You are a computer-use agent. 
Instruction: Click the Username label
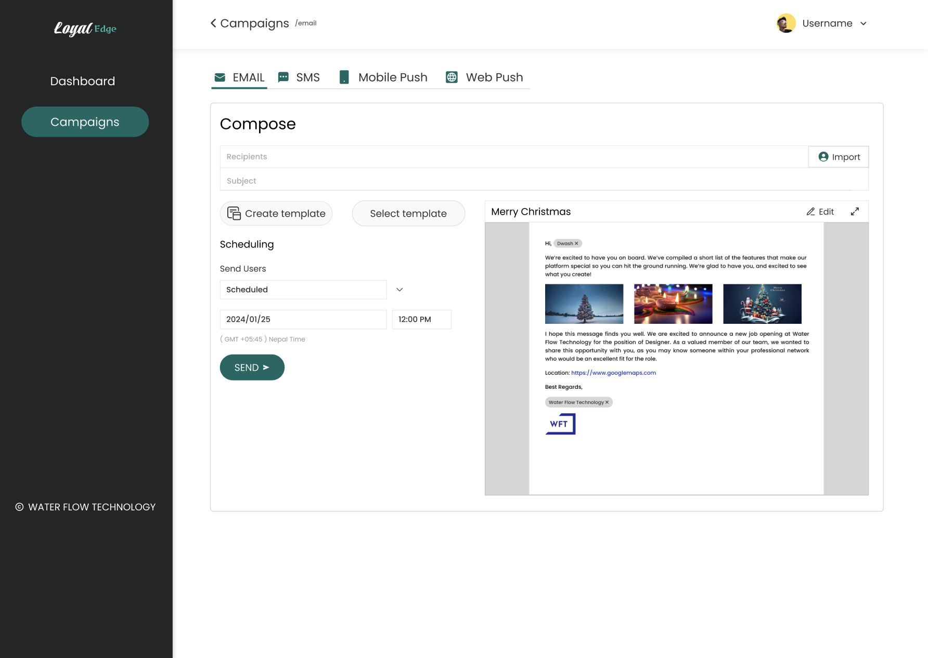tap(827, 23)
